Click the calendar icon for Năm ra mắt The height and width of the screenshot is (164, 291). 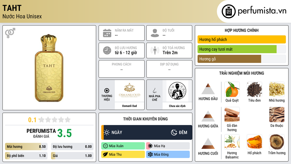[107, 33]
